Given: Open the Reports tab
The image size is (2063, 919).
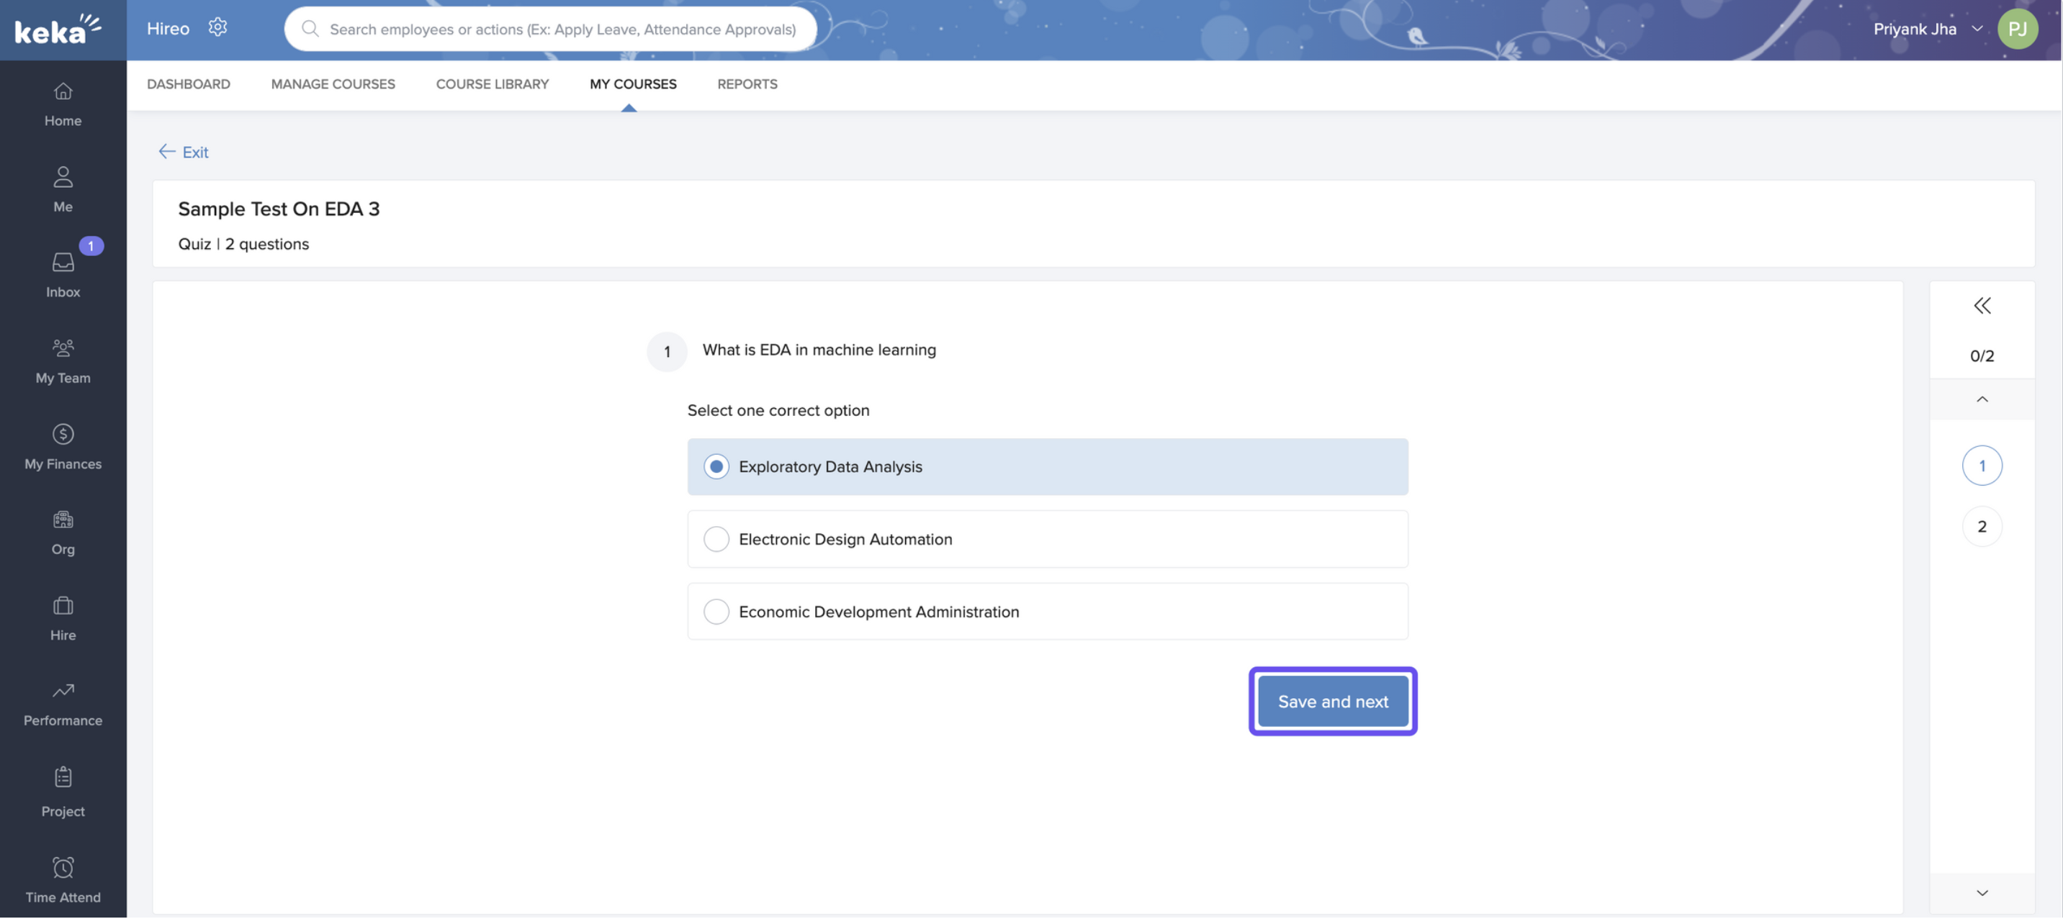Looking at the screenshot, I should coord(747,84).
